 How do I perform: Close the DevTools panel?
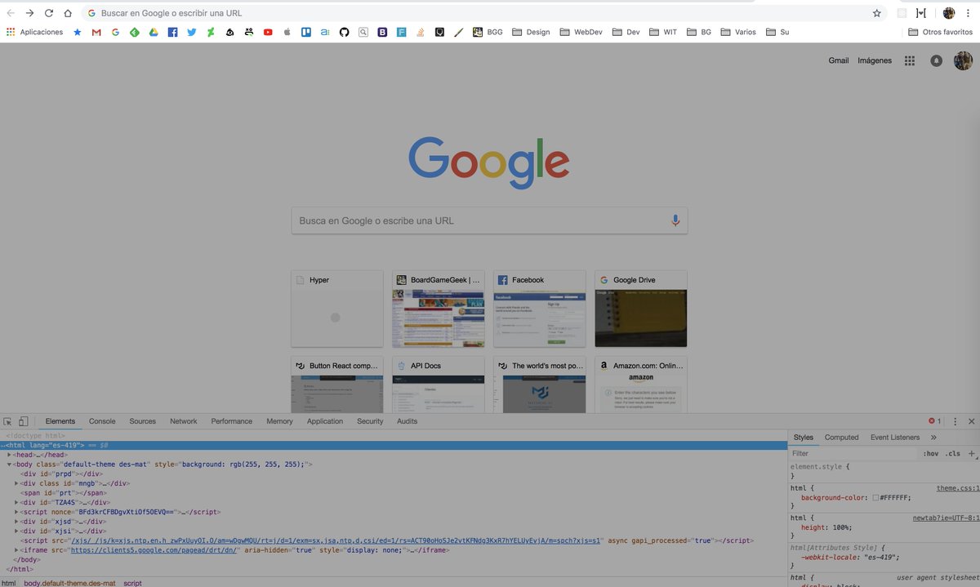click(x=971, y=421)
